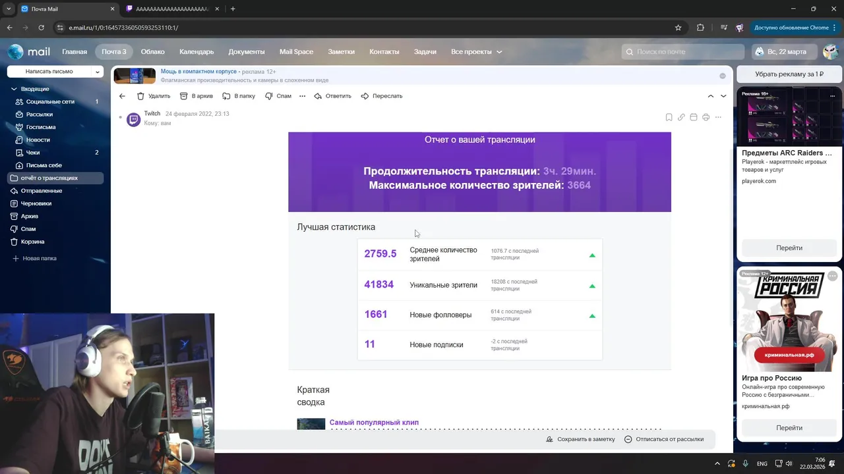Viewport: 844px width, 474px height.
Task: Click Перейти under the Игра про Россию ad
Action: pos(789,428)
